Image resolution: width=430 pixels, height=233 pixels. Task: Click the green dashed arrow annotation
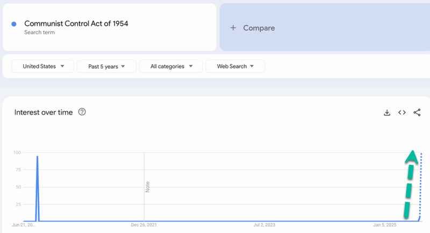click(410, 185)
